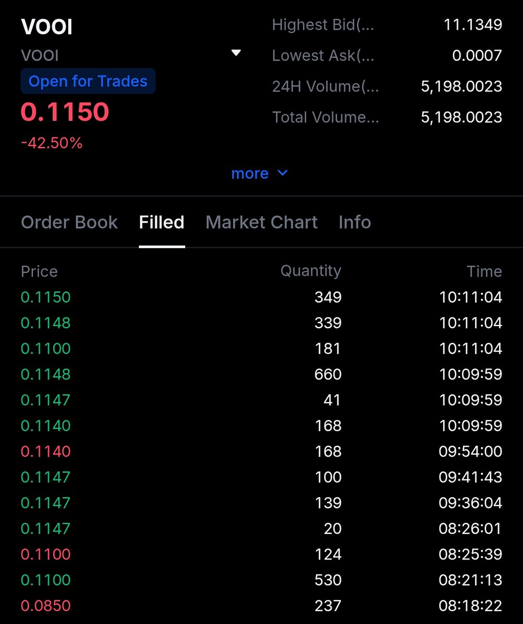
Task: Click the Highest Bid label
Action: click(x=323, y=25)
